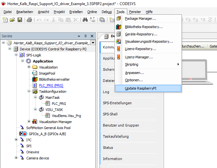Expand the Visualization Manager node
The height and width of the screenshot is (168, 217).
click(x=29, y=121)
